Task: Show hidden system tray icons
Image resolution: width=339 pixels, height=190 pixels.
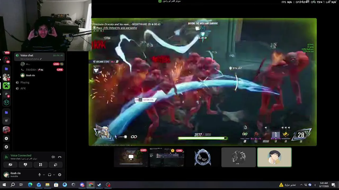Action: click(301, 185)
